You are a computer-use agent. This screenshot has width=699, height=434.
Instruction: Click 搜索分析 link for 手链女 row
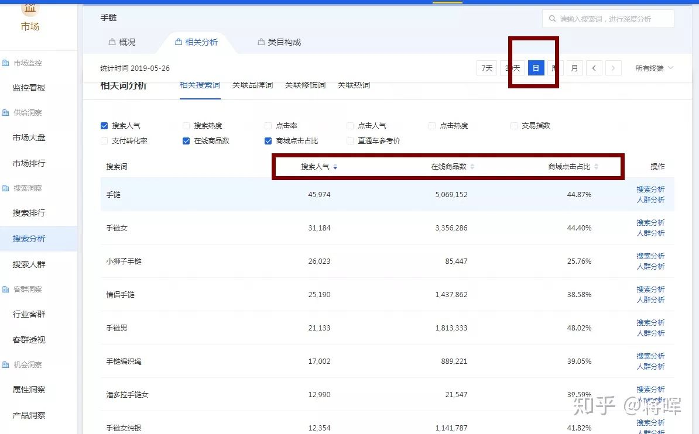650,223
